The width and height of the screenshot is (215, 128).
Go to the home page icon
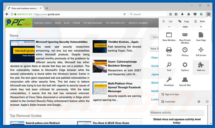(189, 14)
